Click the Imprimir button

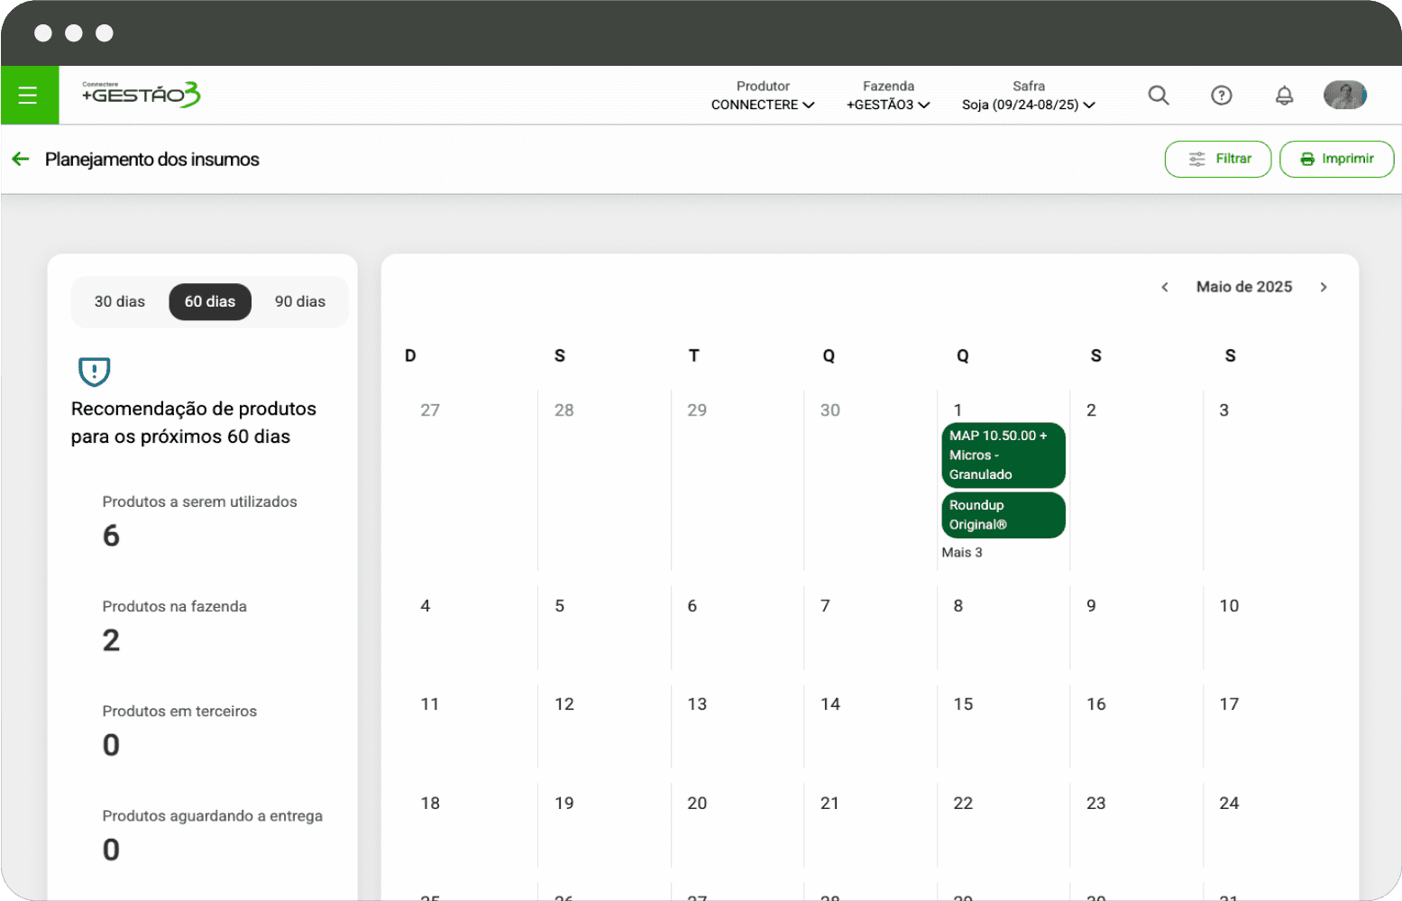(1336, 160)
